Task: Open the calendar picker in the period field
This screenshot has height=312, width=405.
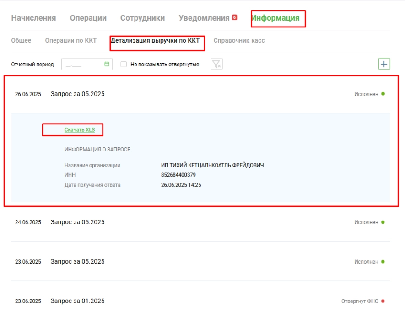Action: (107, 65)
